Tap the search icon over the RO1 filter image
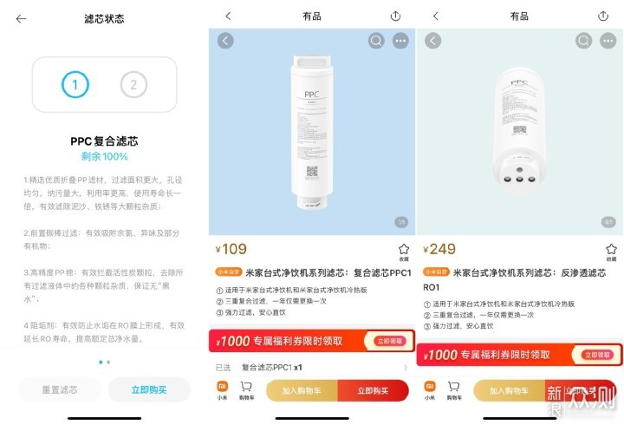This screenshot has width=624, height=425. tap(583, 41)
